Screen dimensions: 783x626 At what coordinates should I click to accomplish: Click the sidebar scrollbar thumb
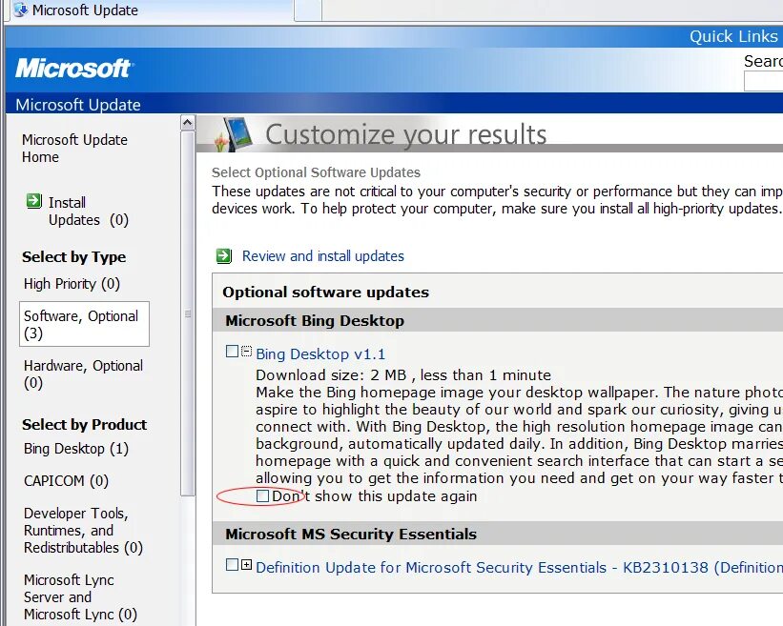(187, 313)
